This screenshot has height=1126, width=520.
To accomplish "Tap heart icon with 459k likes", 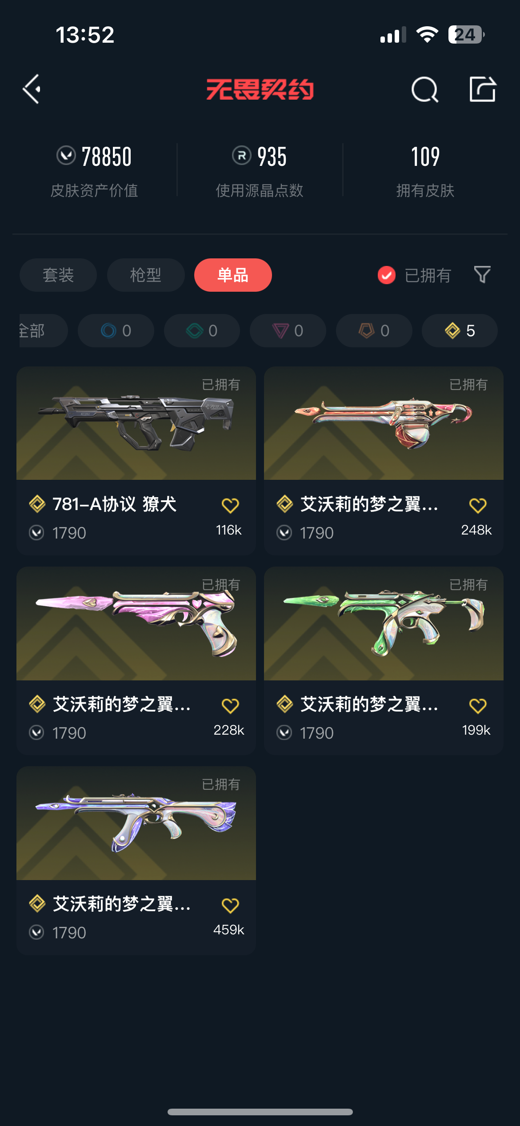I will [230, 905].
